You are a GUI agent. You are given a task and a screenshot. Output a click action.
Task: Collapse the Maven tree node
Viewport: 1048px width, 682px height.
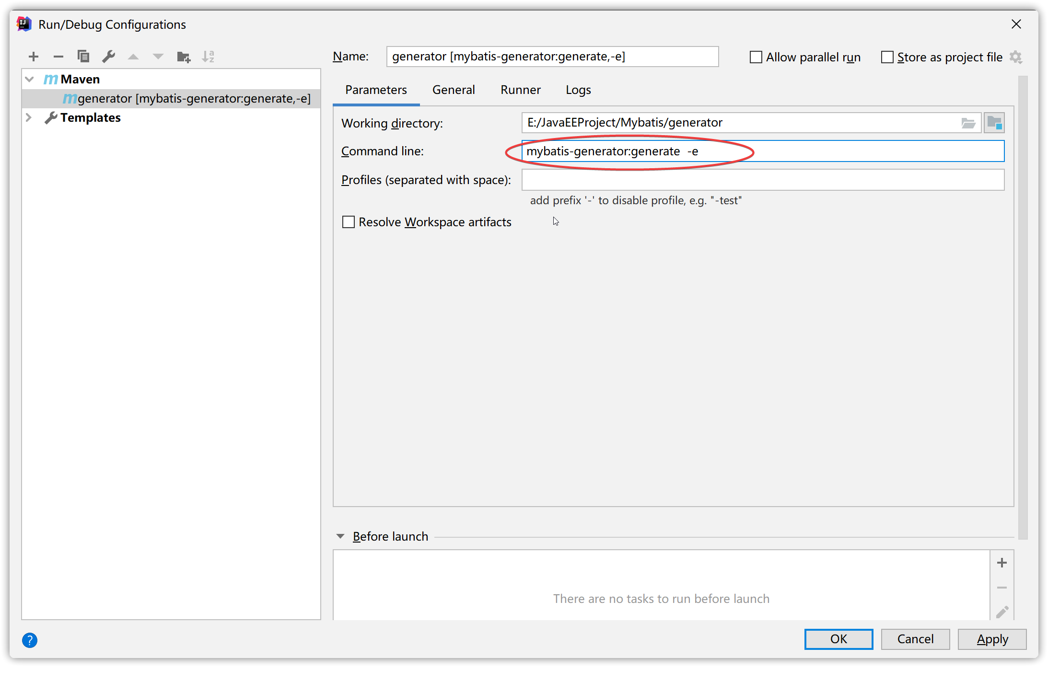tap(30, 80)
